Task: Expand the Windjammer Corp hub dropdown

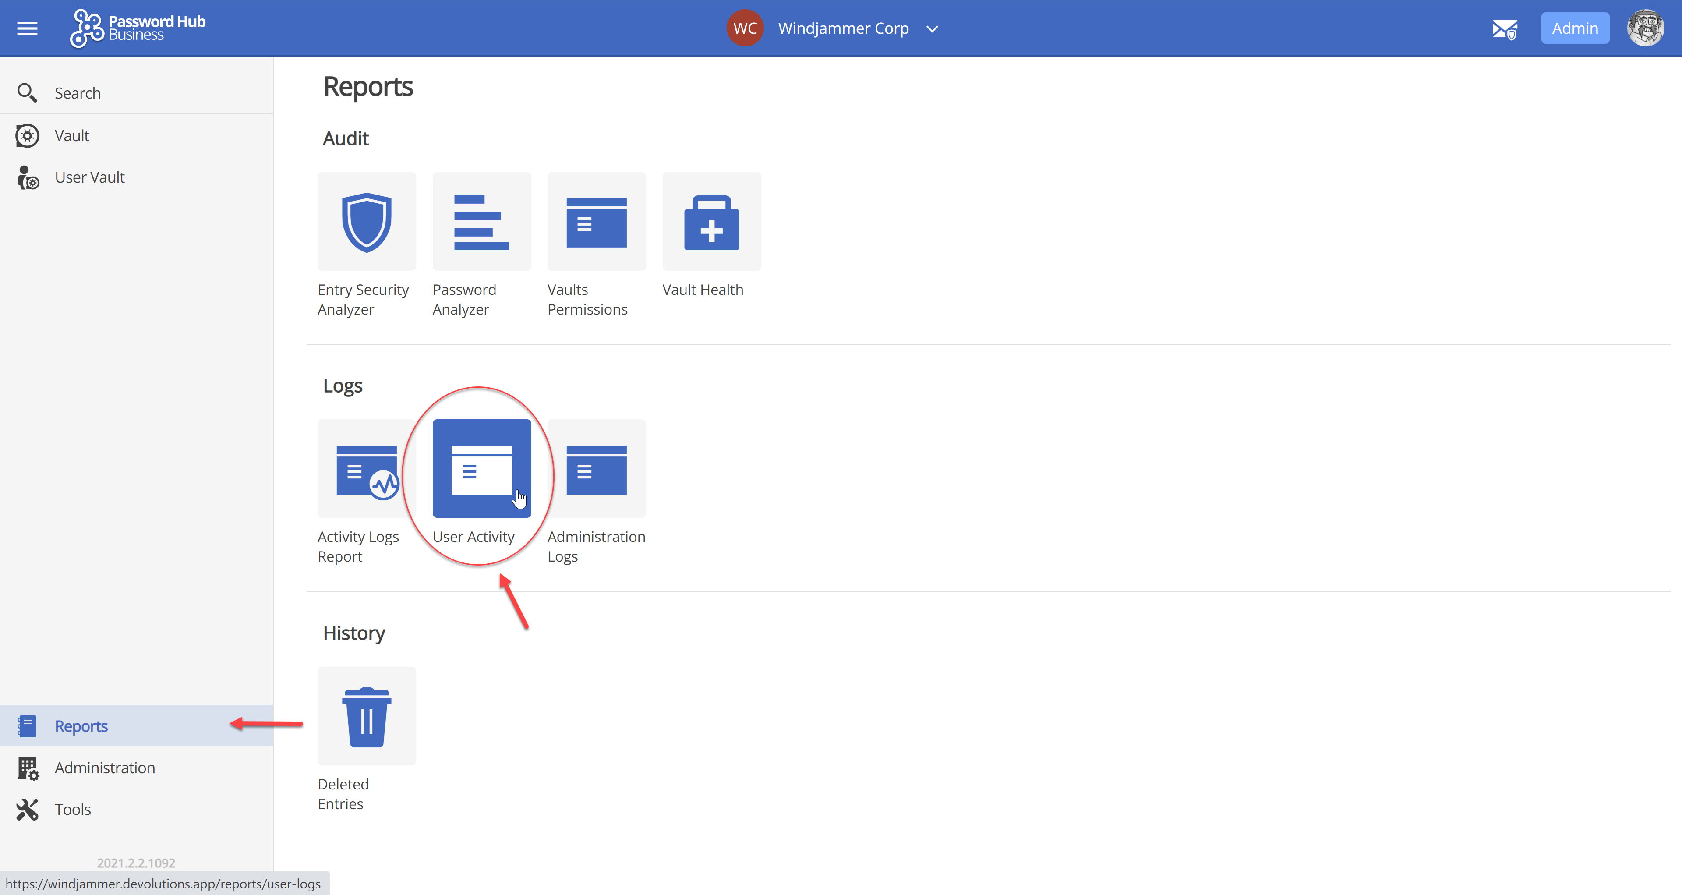Action: (x=932, y=29)
